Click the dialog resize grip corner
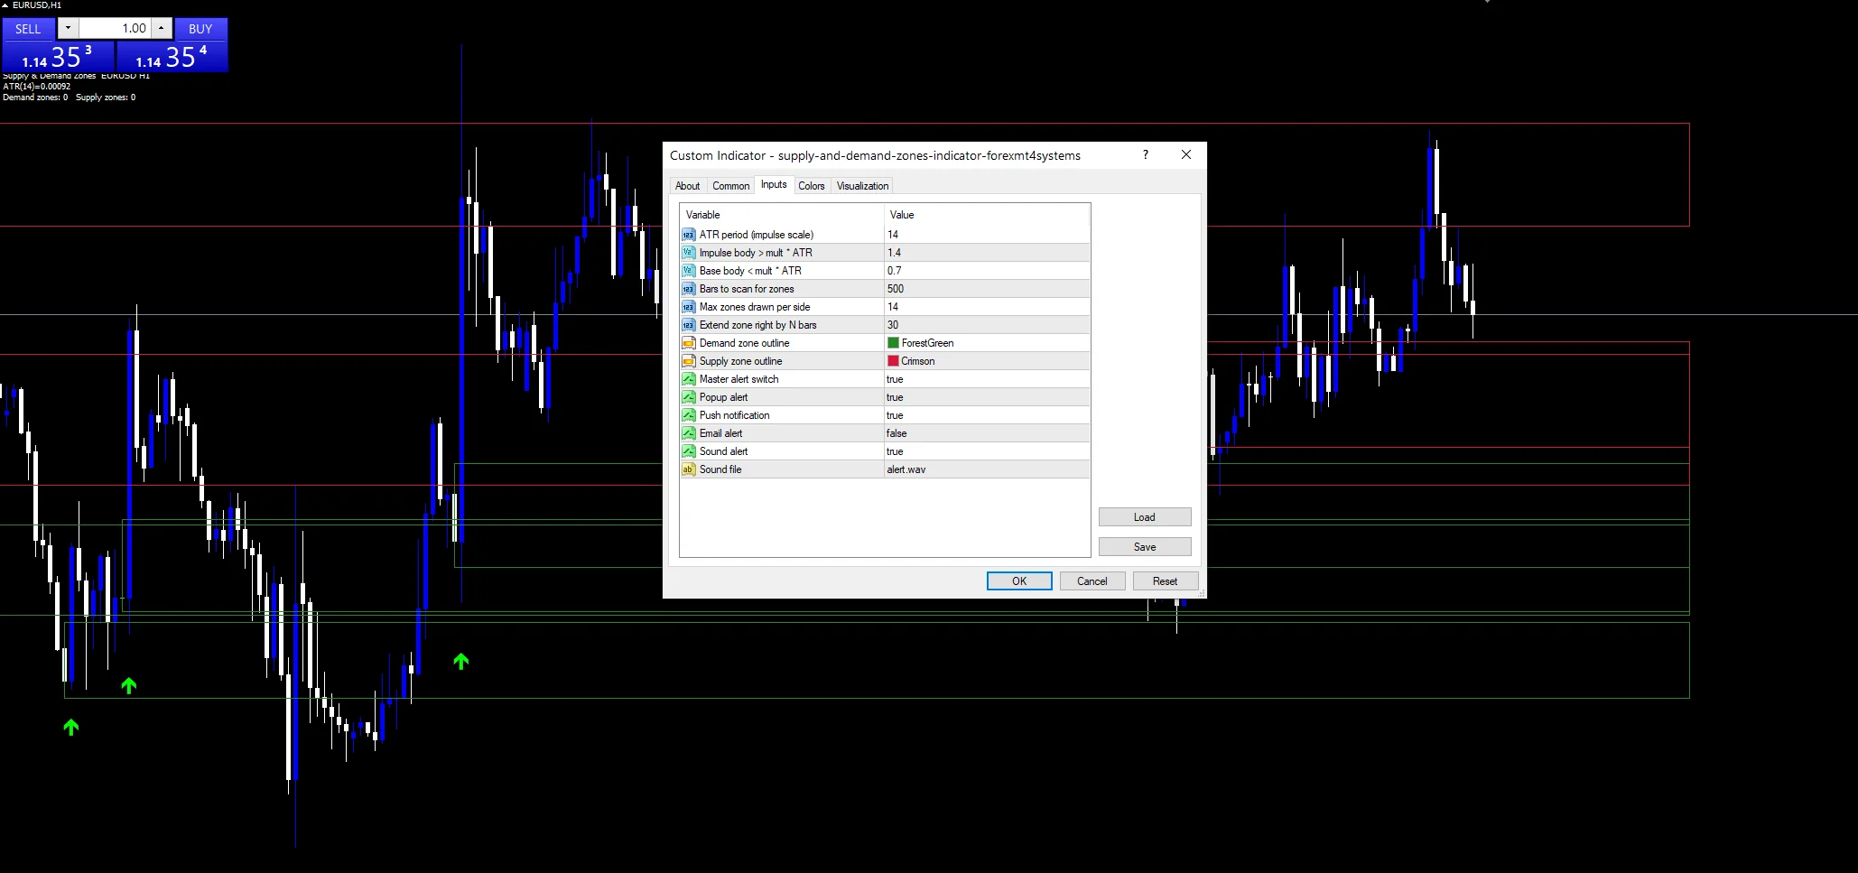This screenshot has height=873, width=1858. pyautogui.click(x=1201, y=593)
